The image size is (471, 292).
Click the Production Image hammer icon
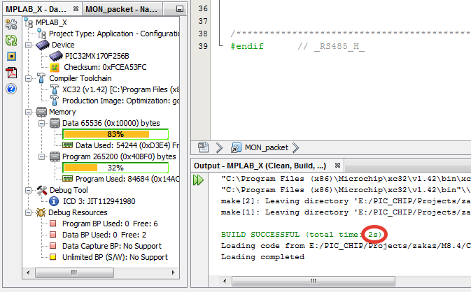tap(55, 101)
